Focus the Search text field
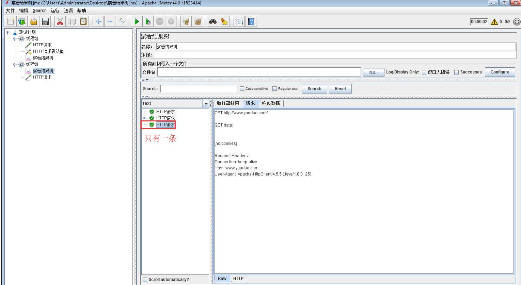The image size is (521, 285). [198, 89]
